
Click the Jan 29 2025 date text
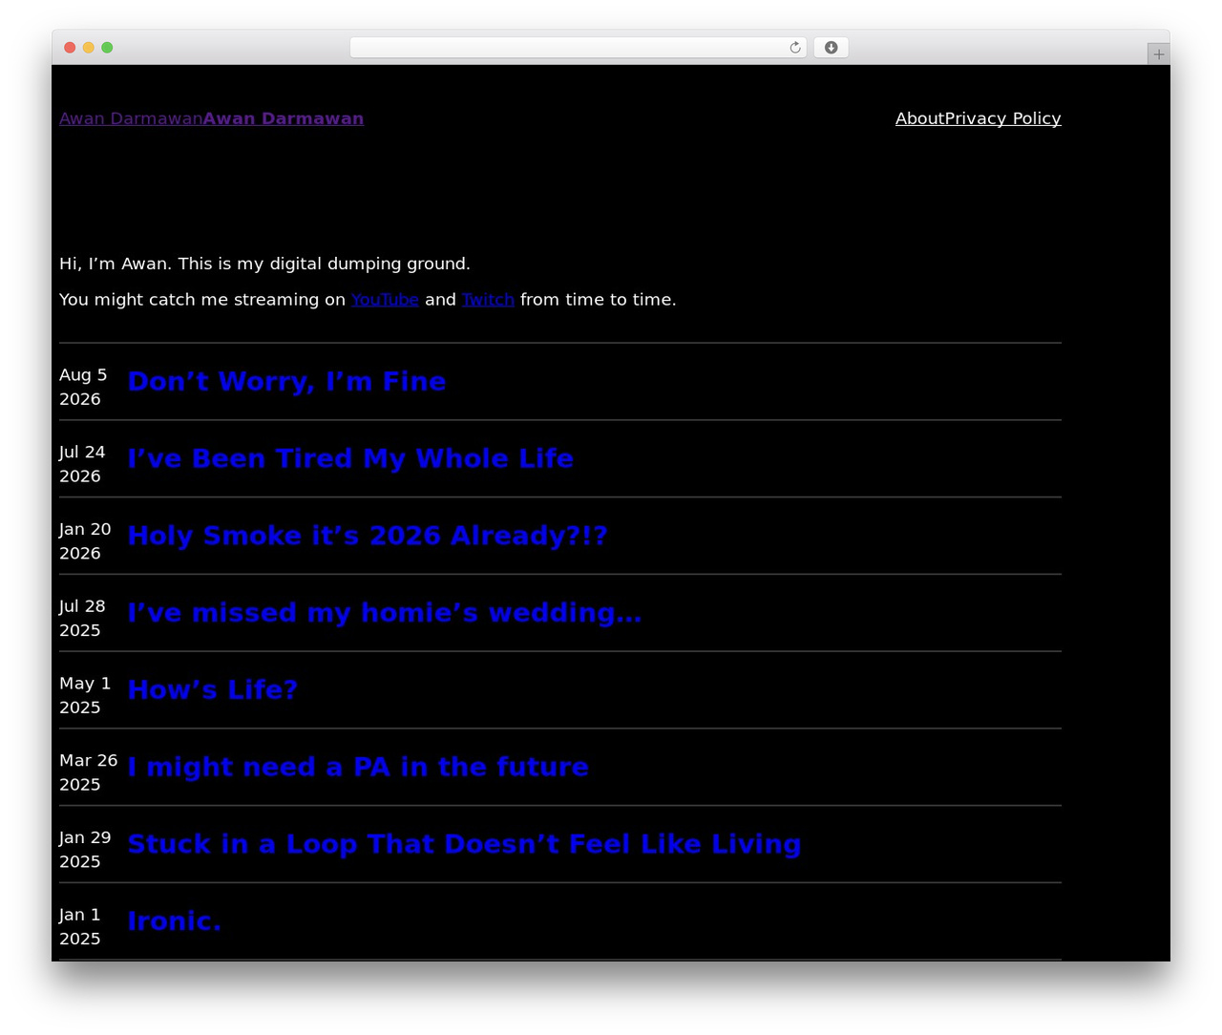pos(85,850)
